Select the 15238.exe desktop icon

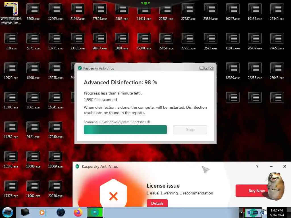pyautogui.click(x=55, y=68)
